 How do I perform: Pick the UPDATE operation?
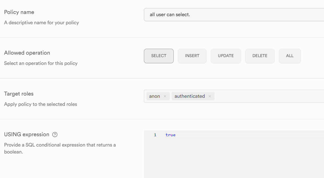click(226, 56)
